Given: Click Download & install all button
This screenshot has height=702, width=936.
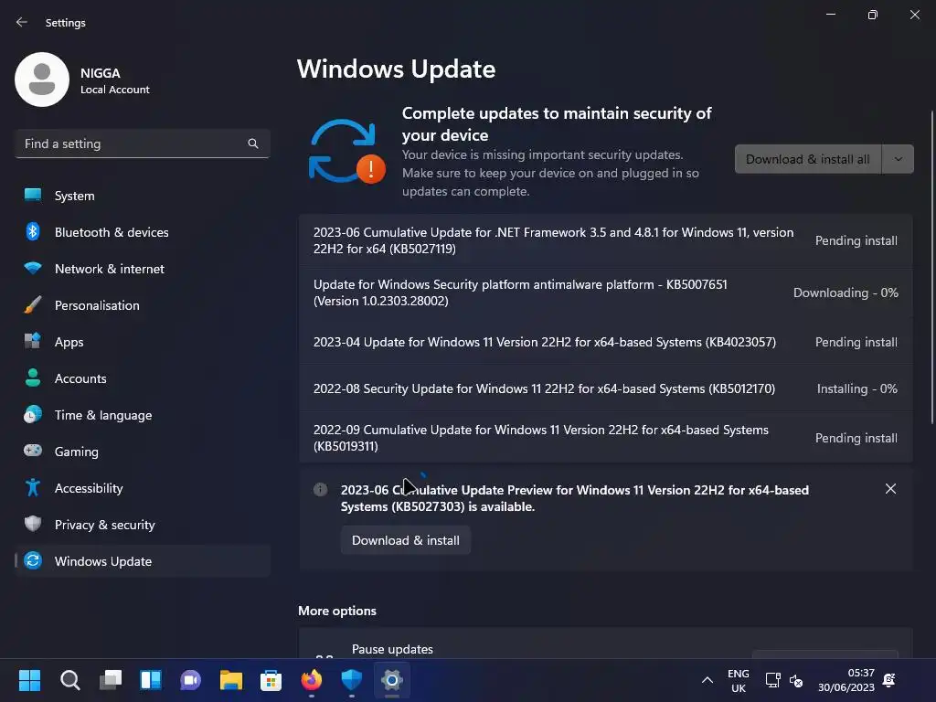Looking at the screenshot, I should tap(808, 159).
